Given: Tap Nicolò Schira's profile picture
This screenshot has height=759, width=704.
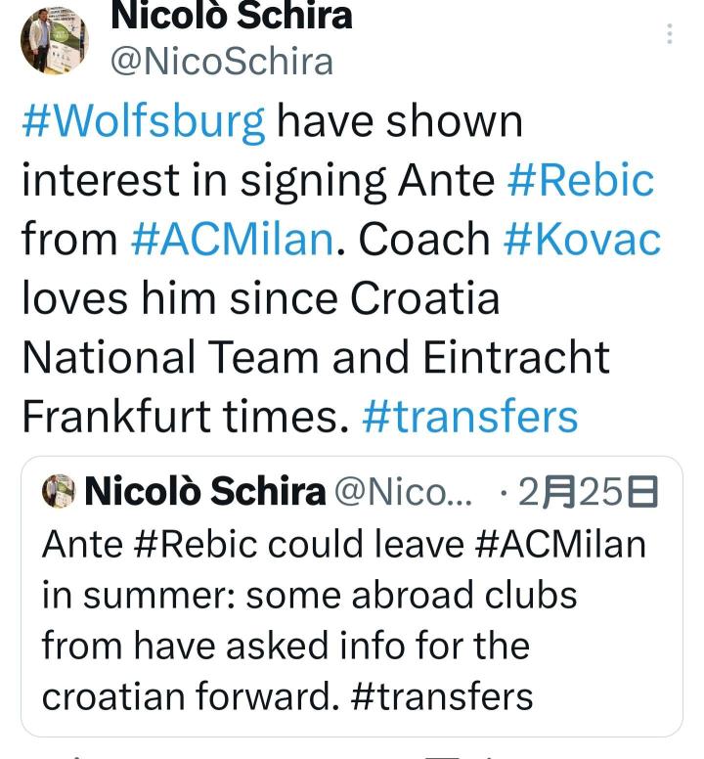Looking at the screenshot, I should pyautogui.click(x=54, y=39).
